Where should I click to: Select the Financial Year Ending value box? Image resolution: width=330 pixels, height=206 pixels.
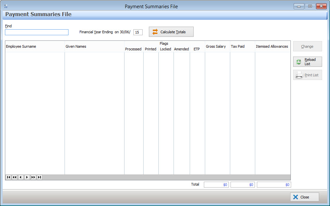138,32
